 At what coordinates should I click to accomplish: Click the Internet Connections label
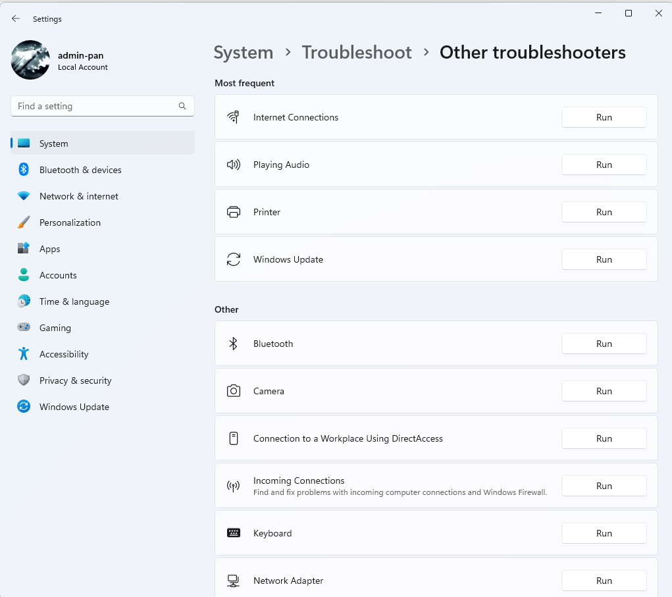[296, 117]
